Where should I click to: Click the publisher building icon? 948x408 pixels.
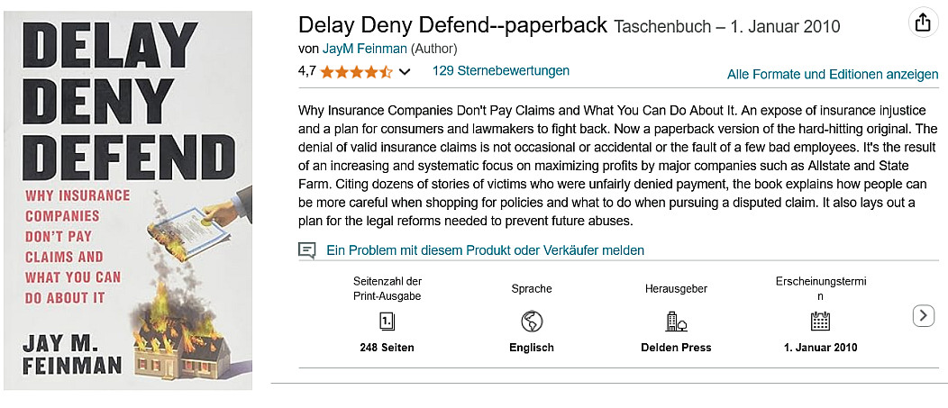tap(676, 321)
